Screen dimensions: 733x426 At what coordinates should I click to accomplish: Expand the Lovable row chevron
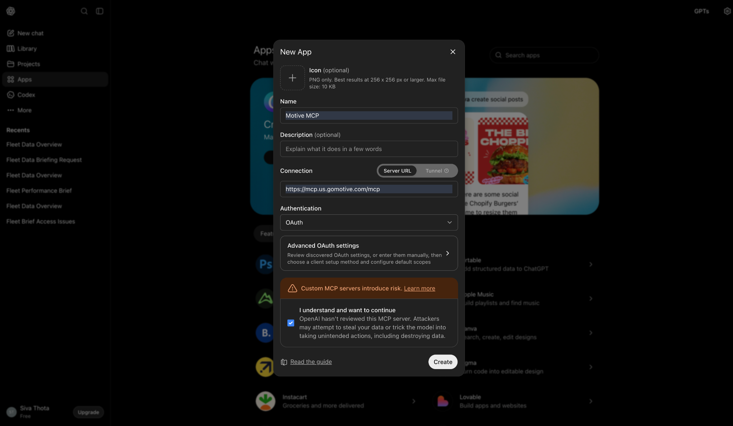point(591,401)
